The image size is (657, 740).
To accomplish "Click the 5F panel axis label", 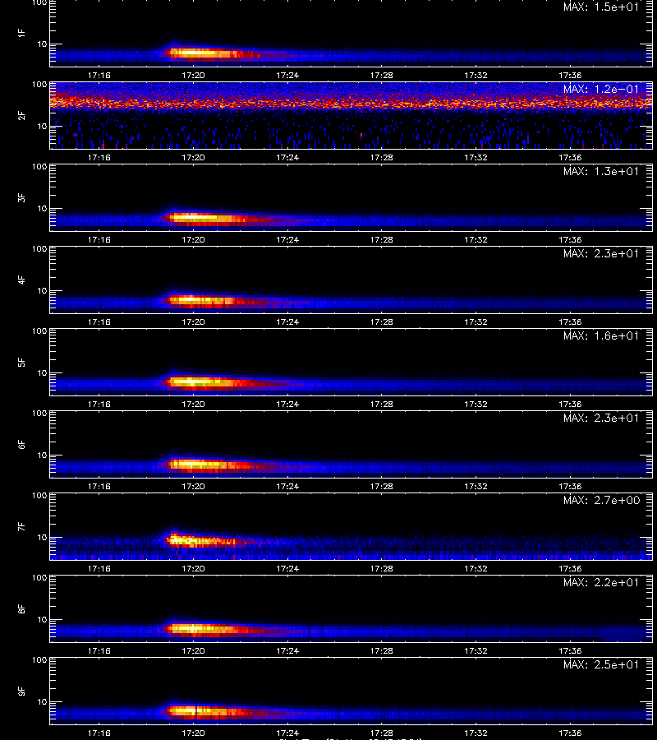I will 21,362.
